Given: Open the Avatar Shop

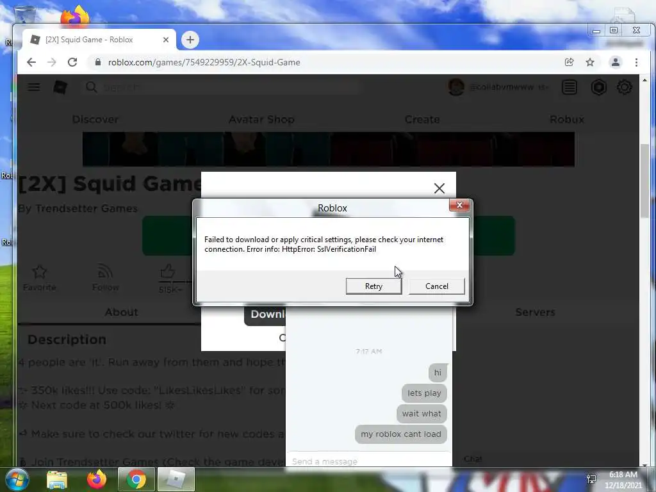Looking at the screenshot, I should (261, 119).
